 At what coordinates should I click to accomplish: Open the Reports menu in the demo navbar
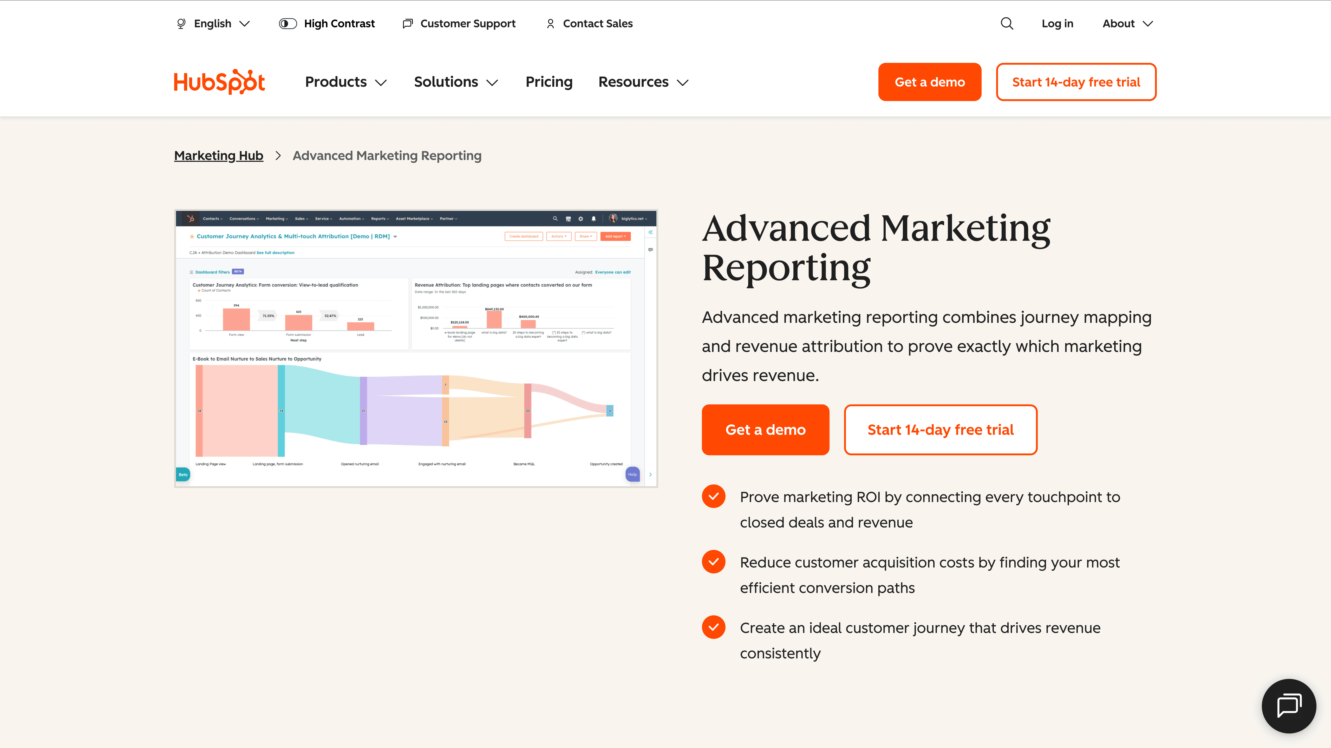(x=379, y=218)
